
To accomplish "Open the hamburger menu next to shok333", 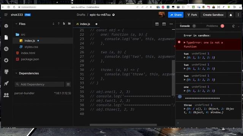I will coord(6,15).
